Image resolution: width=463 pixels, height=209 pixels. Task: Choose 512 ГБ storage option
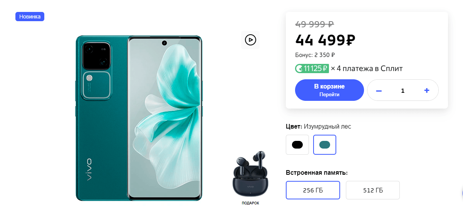coord(373,190)
